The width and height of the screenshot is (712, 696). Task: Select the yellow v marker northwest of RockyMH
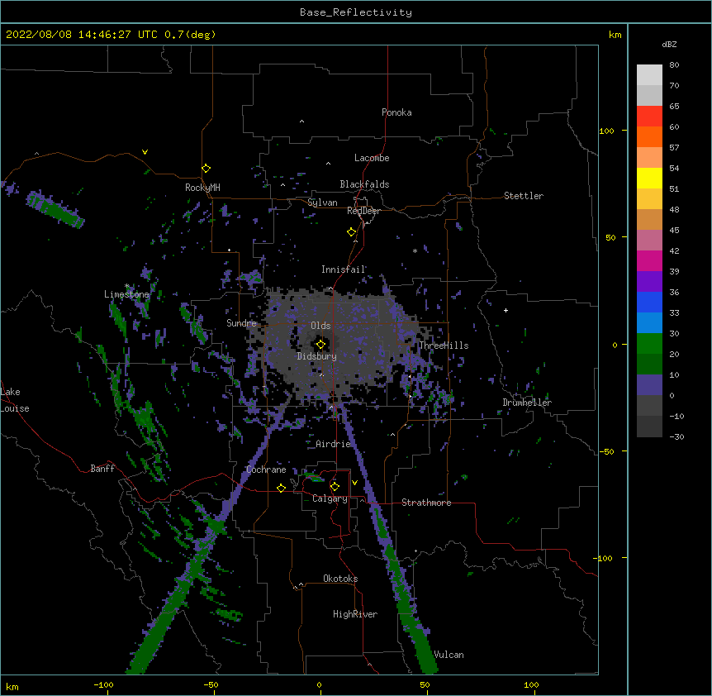pos(145,152)
